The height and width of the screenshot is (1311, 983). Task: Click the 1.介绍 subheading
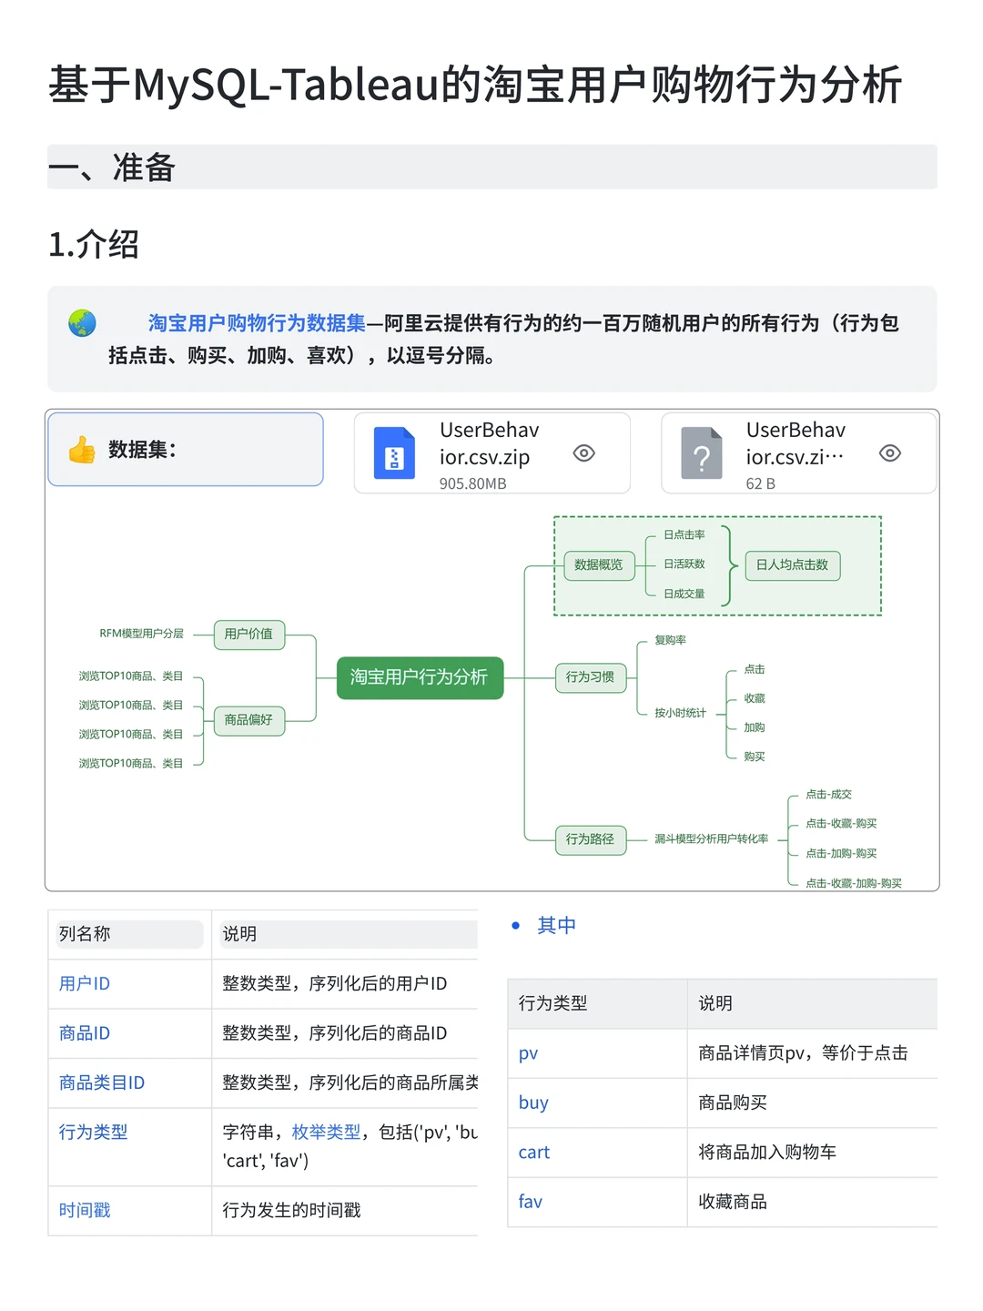[x=94, y=245]
